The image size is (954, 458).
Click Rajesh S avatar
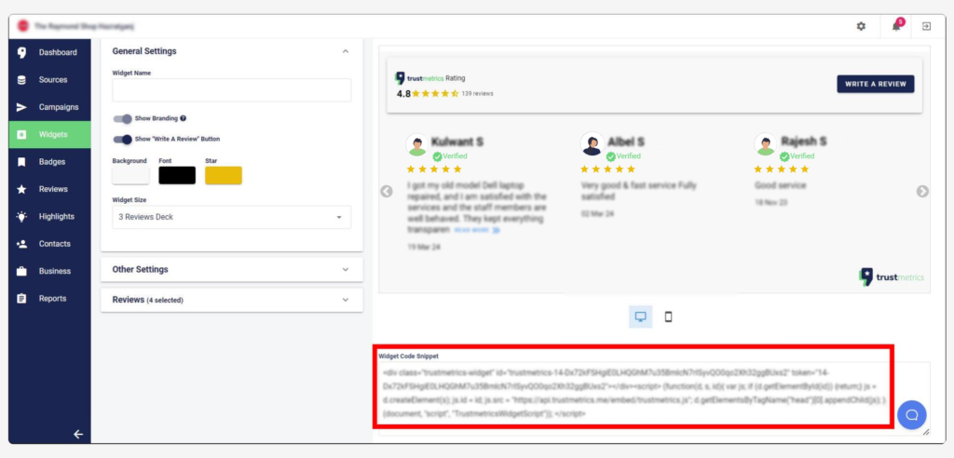pyautogui.click(x=766, y=145)
